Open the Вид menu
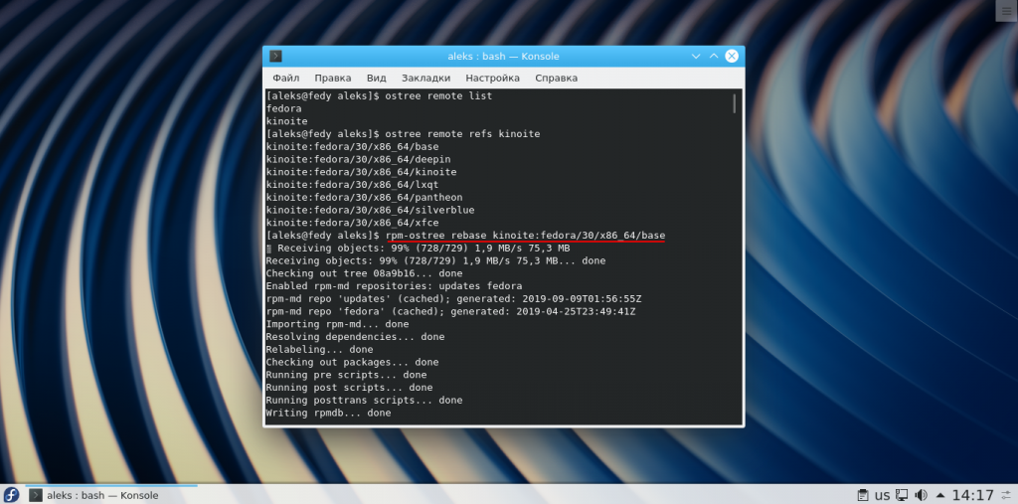 (376, 78)
